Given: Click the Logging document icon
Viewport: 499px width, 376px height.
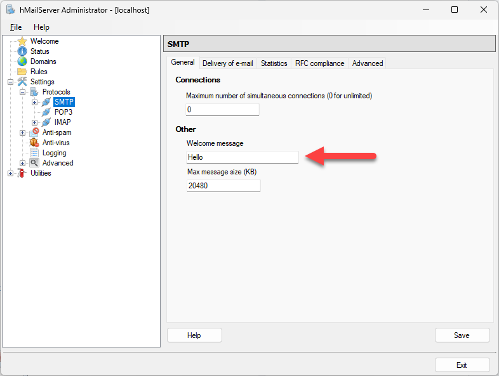Looking at the screenshot, I should (x=34, y=153).
